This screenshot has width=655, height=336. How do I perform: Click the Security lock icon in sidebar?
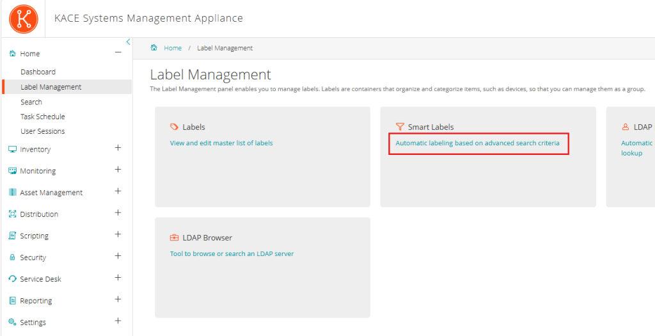[12, 257]
